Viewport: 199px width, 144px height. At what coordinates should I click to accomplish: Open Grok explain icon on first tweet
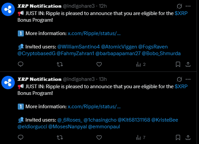tap(179, 6)
